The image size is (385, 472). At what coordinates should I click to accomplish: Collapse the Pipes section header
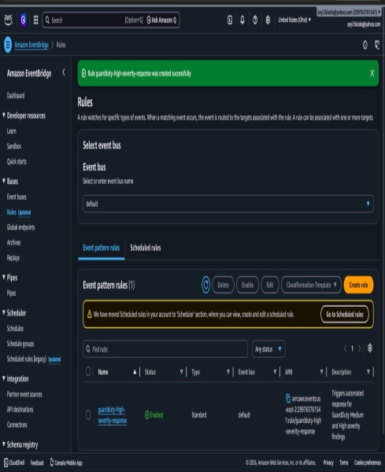[4, 277]
